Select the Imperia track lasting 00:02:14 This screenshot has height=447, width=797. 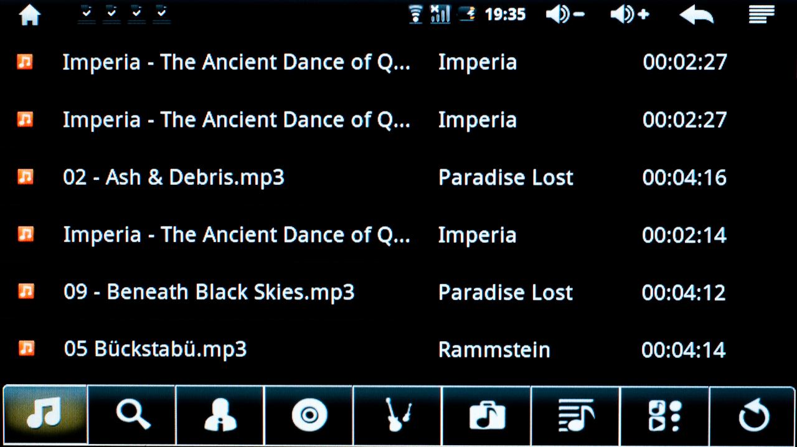pyautogui.click(x=237, y=235)
